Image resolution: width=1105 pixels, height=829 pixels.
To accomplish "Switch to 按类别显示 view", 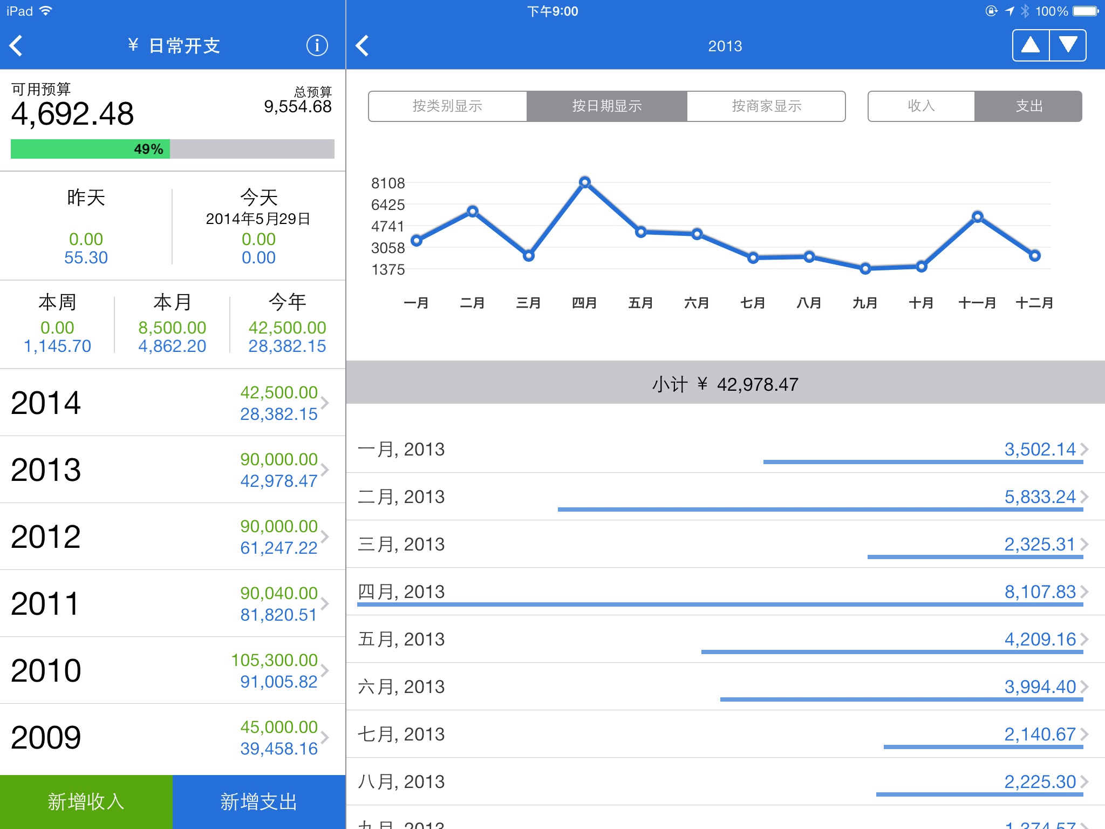I will [447, 106].
